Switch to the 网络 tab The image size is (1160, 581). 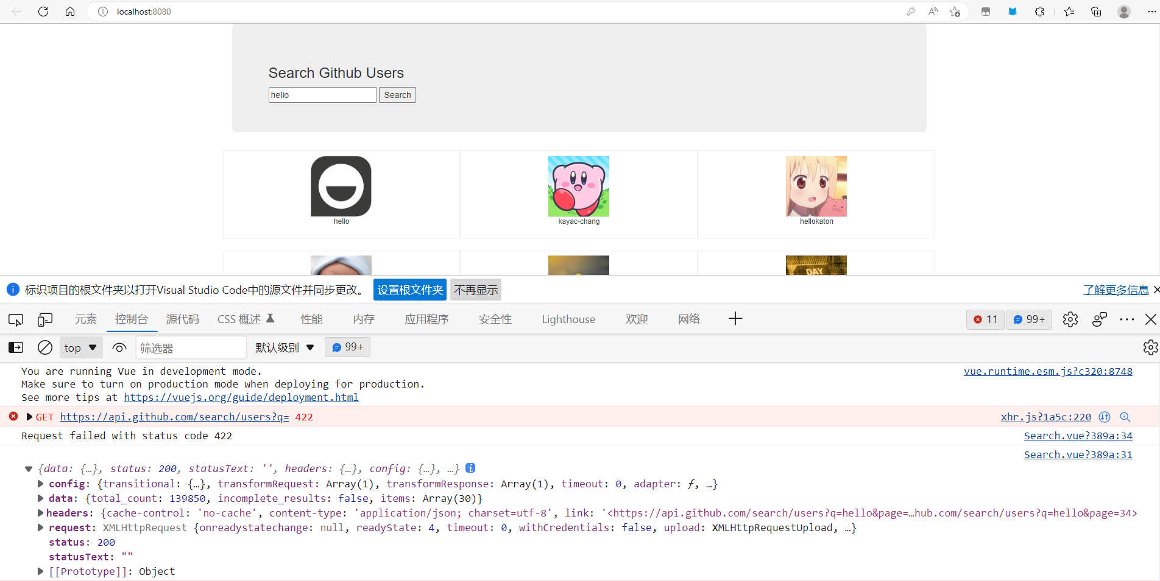pos(689,319)
